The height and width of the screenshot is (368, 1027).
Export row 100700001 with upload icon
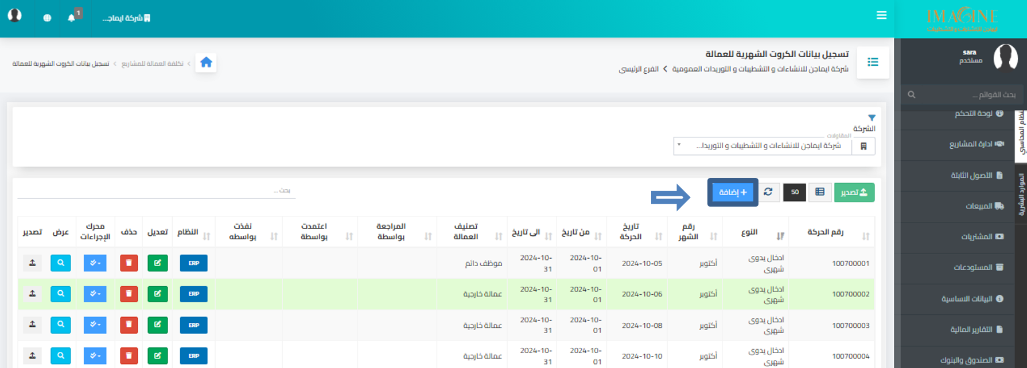tap(32, 263)
